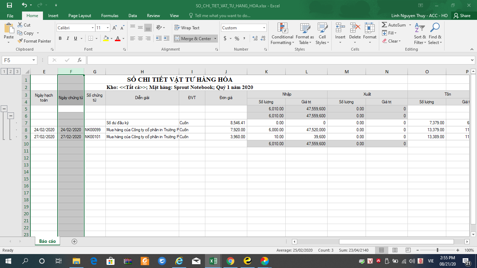
Task: Select the Báo cáo sheet tab
Action: [x=47, y=241]
